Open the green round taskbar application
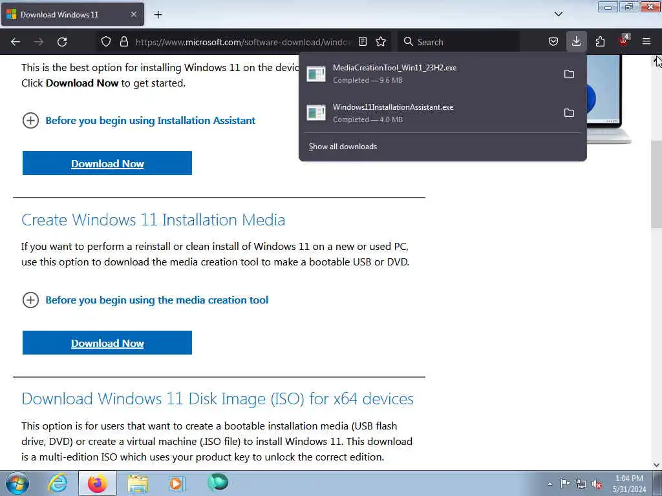662x496 pixels. (218, 482)
